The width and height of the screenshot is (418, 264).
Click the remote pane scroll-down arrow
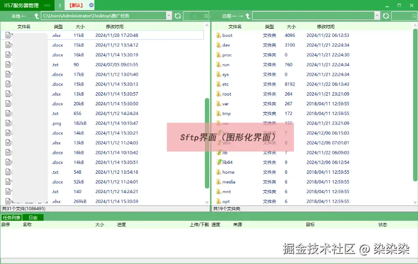point(415,202)
